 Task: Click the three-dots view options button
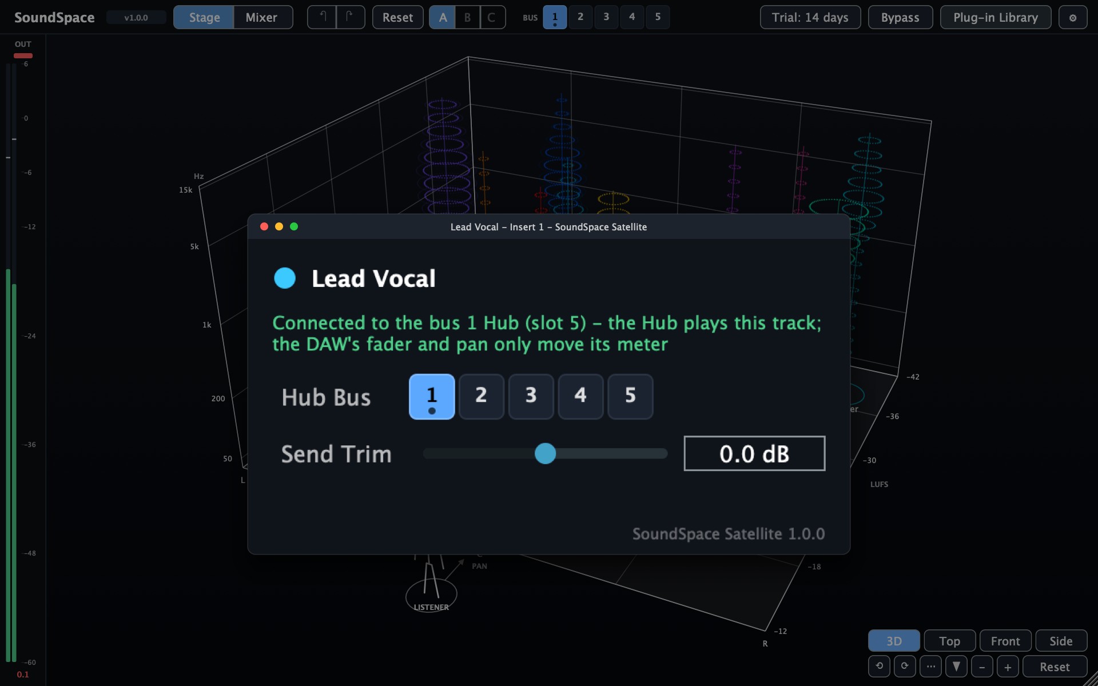point(930,666)
